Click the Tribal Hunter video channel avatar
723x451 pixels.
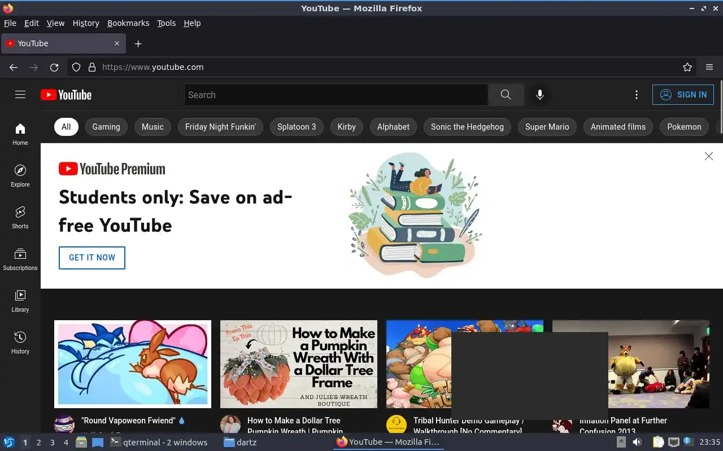point(397,425)
